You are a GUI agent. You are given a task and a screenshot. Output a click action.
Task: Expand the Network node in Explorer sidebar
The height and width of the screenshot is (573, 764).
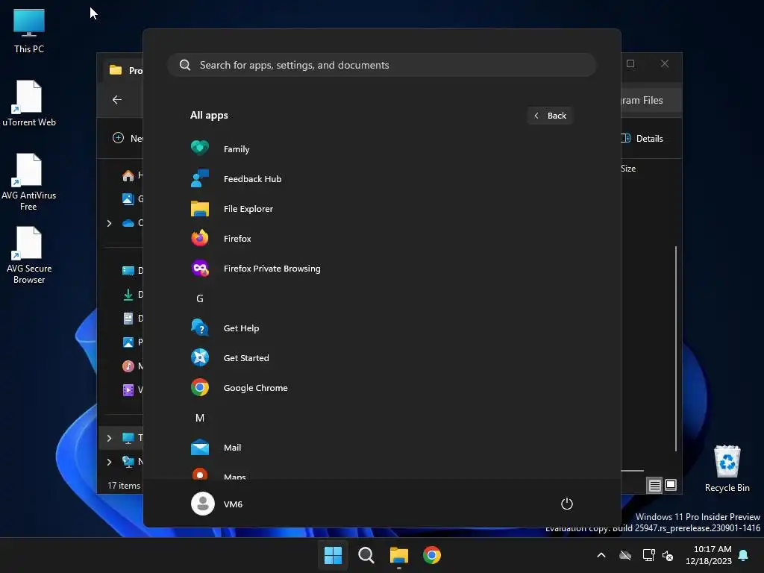pos(109,462)
